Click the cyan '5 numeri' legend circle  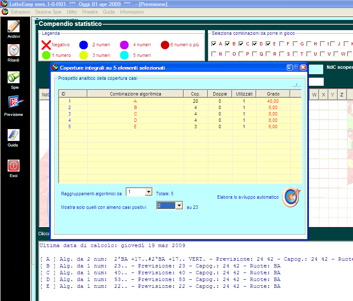pyautogui.click(x=124, y=55)
